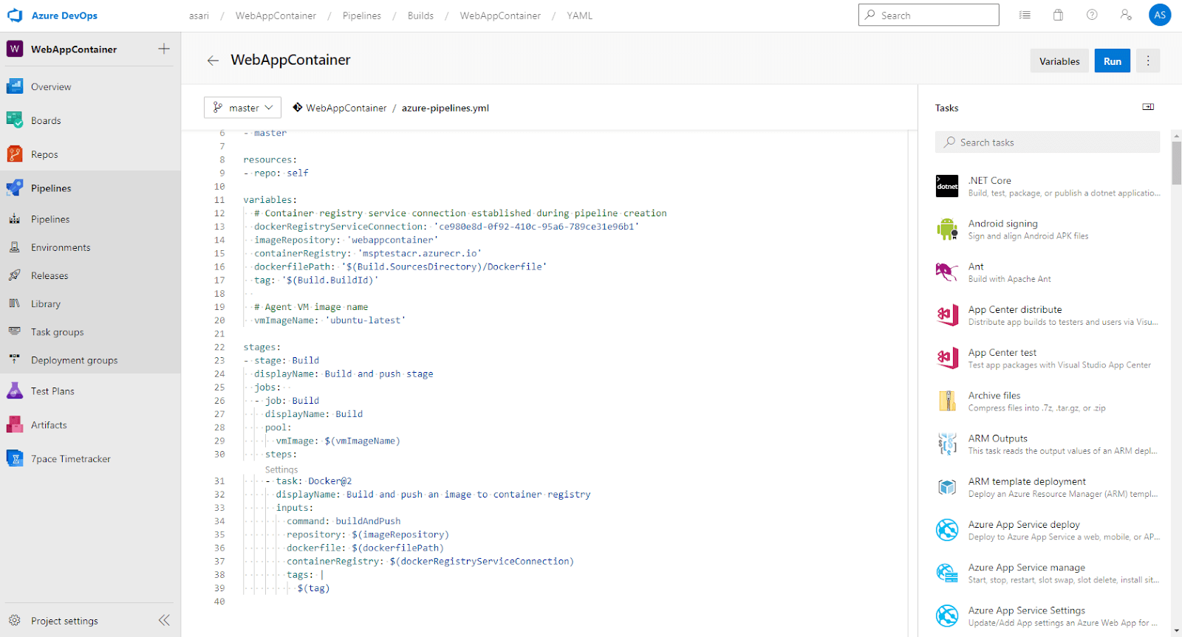1182x637 pixels.
Task: Open User settings icon in header
Action: pyautogui.click(x=1126, y=15)
